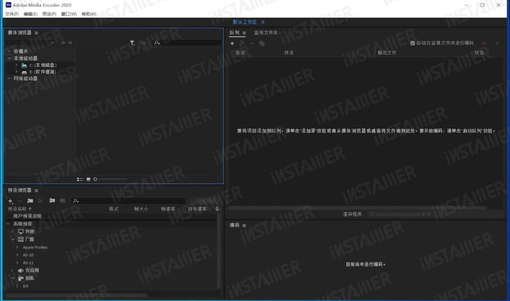Click the plus icon to create new preset
This screenshot has width=510, height=301.
click(x=10, y=201)
